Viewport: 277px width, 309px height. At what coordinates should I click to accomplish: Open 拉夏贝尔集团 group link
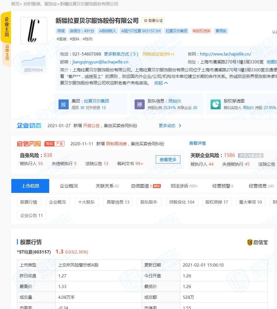tap(96, 101)
